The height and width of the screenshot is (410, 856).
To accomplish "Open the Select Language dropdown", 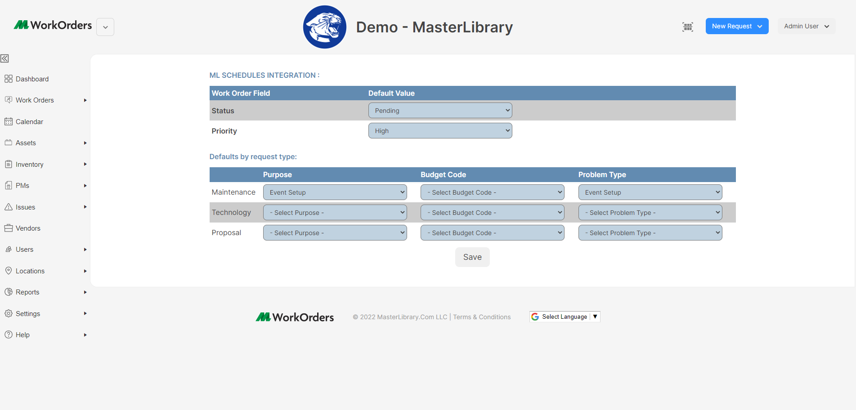I will (x=565, y=317).
